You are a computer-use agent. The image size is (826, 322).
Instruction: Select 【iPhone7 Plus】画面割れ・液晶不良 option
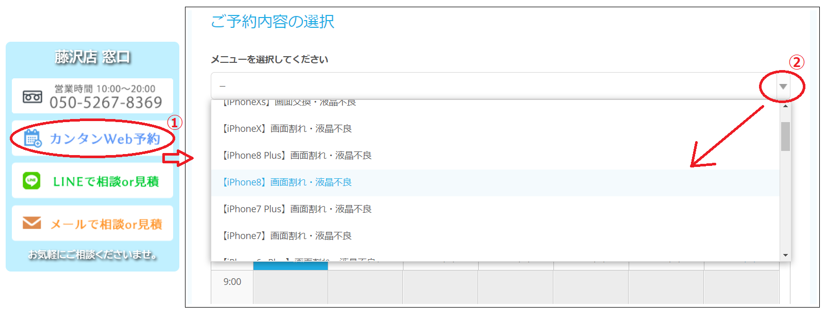495,209
